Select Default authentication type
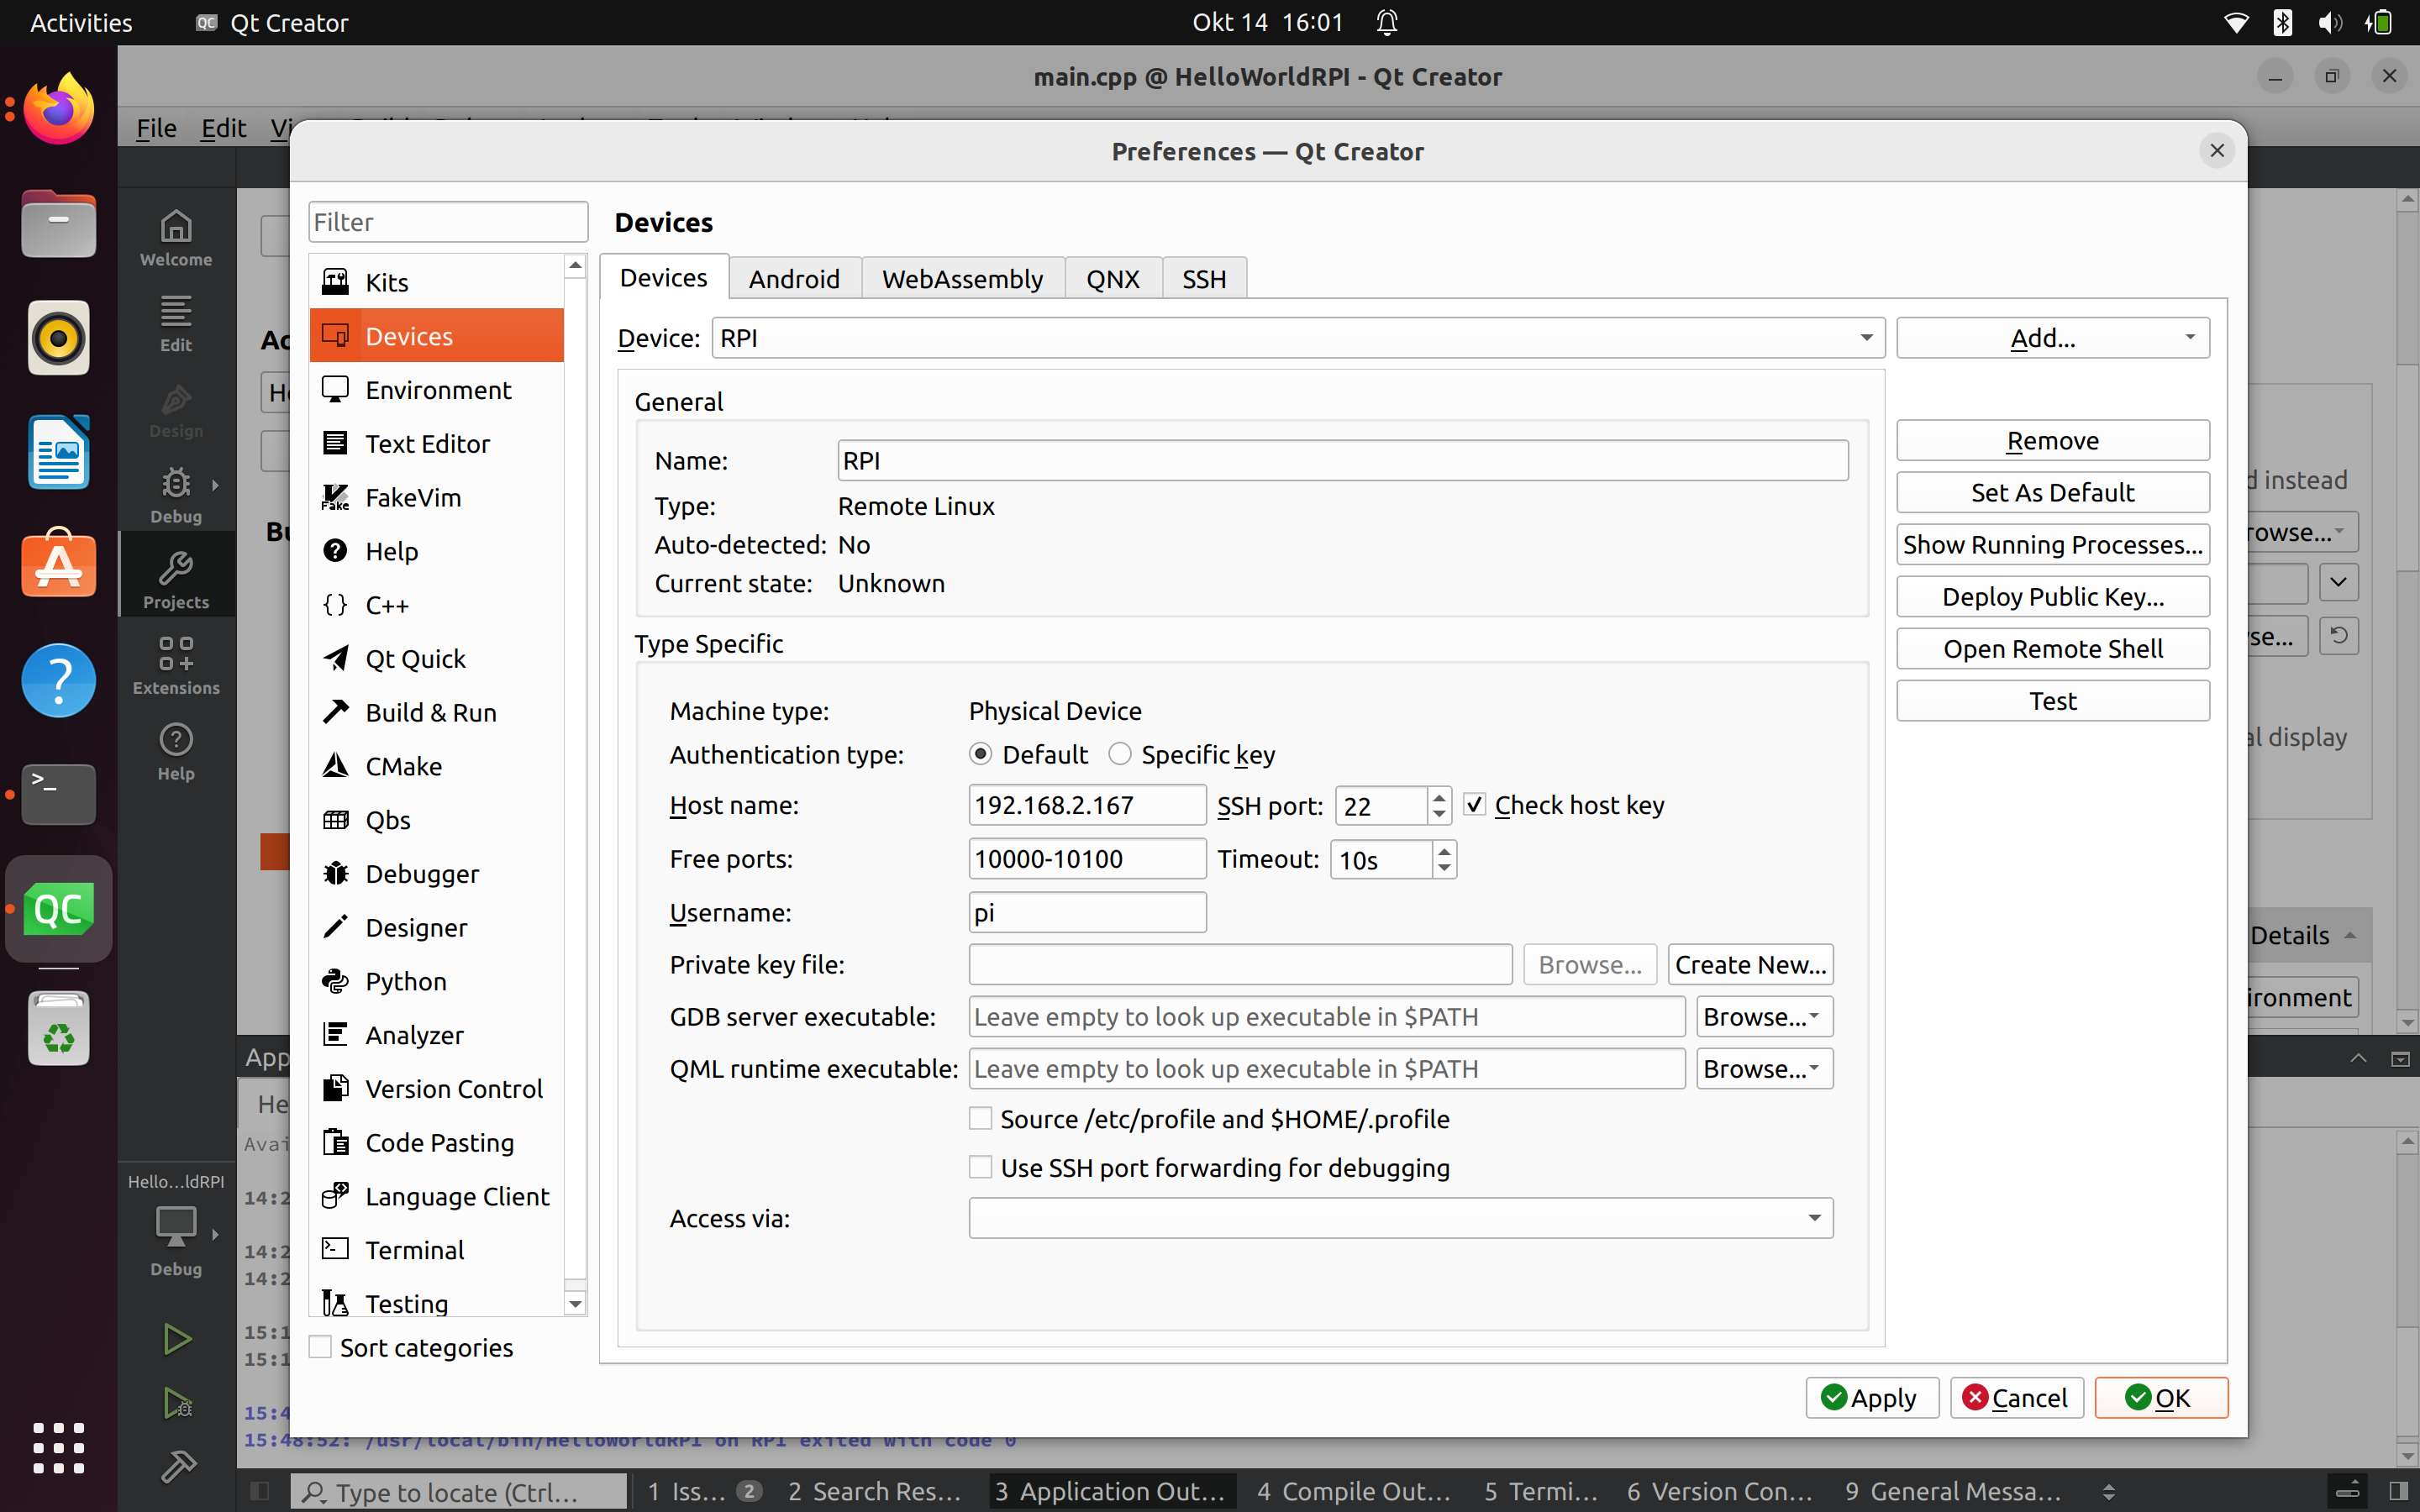The width and height of the screenshot is (2420, 1512). [1028, 754]
